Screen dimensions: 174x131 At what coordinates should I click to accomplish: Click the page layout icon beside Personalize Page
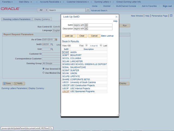point(171,16)
